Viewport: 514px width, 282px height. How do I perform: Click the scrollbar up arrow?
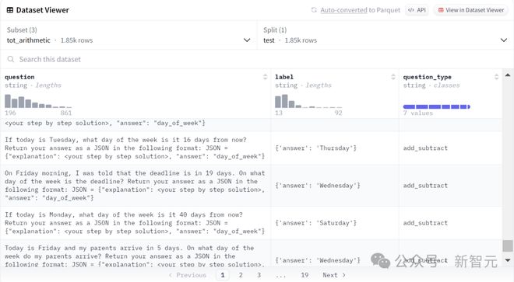[508, 75]
